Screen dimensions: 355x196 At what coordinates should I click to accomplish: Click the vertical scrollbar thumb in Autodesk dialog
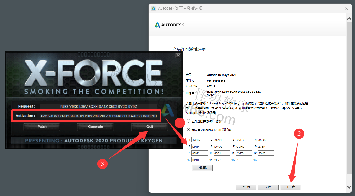[349, 97]
